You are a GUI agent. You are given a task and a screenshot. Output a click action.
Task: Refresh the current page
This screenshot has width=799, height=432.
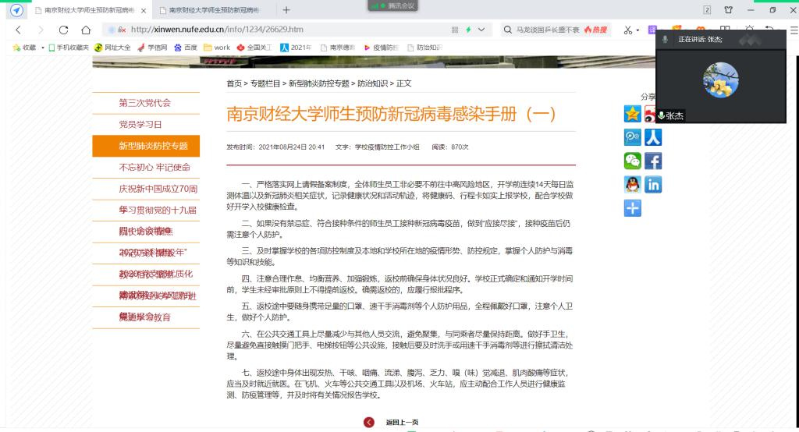pos(63,30)
